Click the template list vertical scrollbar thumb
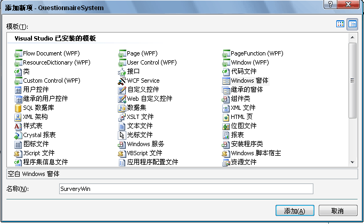 (353, 81)
